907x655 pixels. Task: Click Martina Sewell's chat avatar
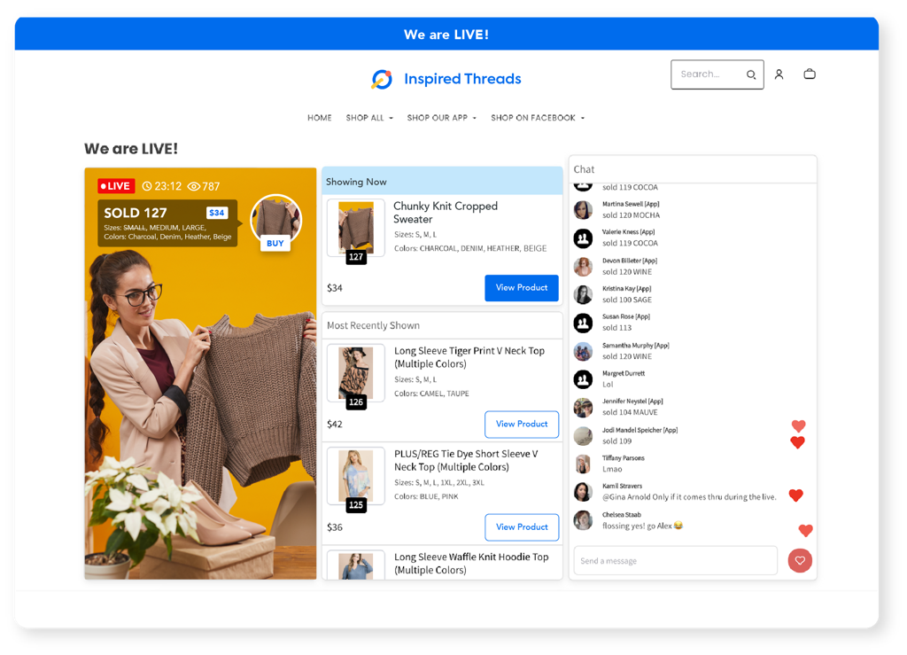pos(583,210)
